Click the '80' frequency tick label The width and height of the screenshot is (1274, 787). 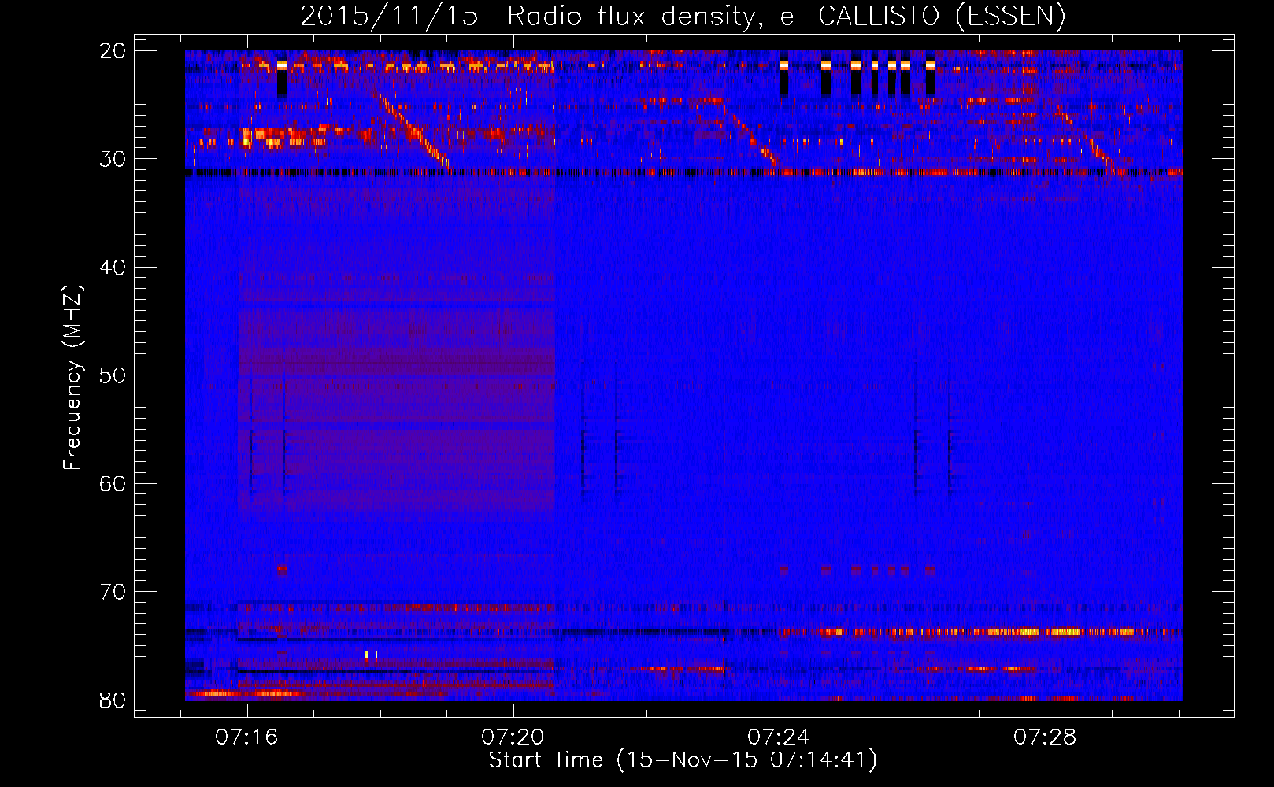[x=113, y=700]
